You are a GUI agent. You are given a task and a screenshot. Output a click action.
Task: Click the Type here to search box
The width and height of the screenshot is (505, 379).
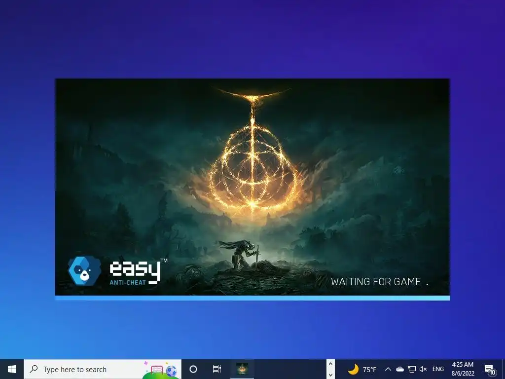click(103, 369)
